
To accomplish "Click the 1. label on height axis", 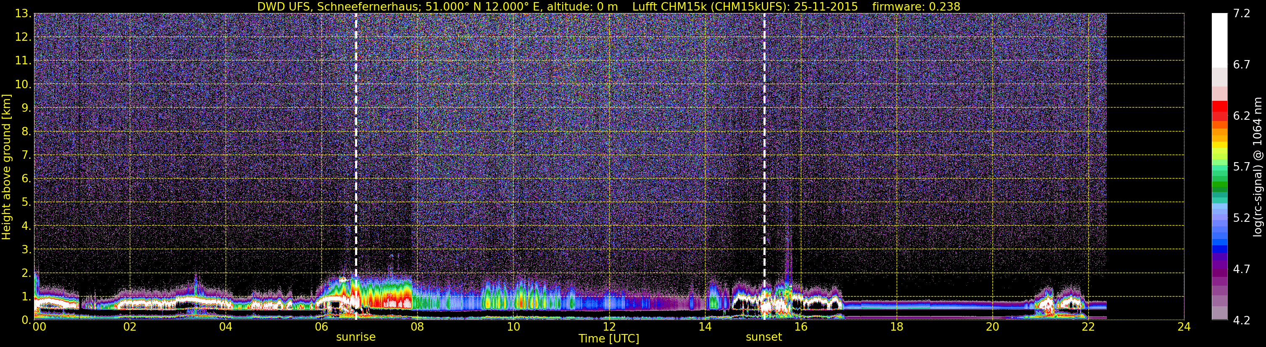I will coord(26,296).
